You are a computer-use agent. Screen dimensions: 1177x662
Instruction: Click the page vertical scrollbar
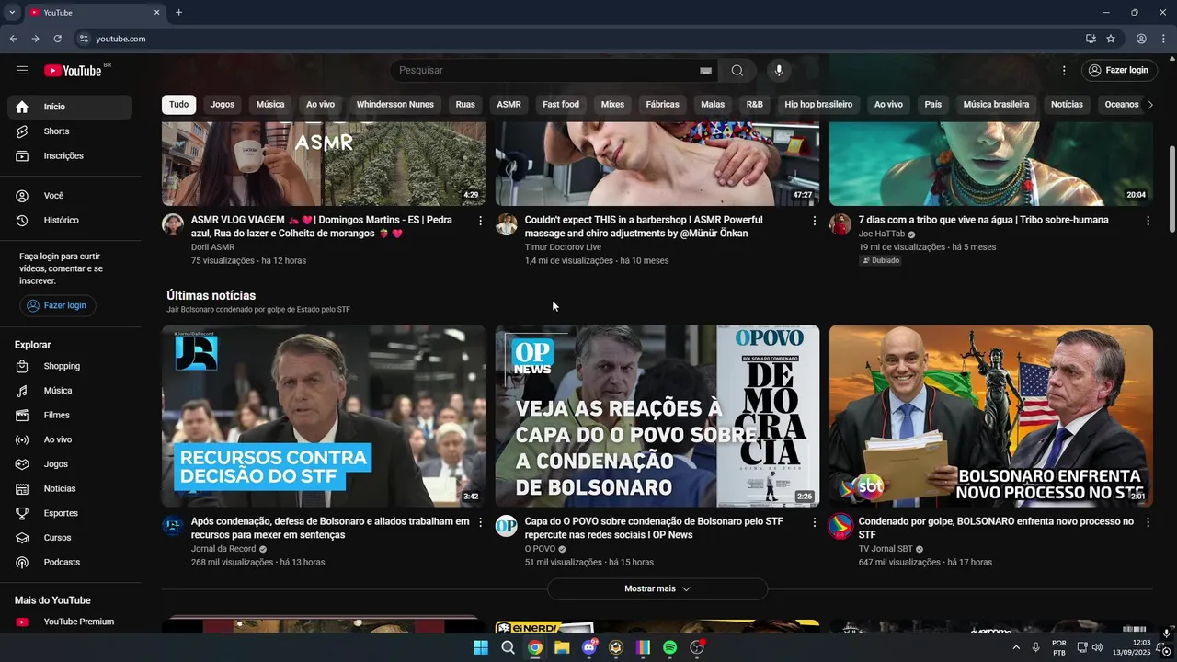point(1171,188)
